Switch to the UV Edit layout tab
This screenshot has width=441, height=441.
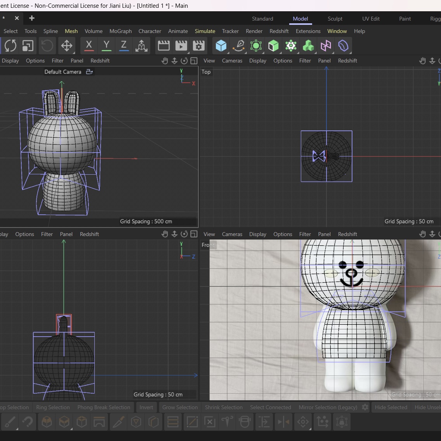point(371,19)
